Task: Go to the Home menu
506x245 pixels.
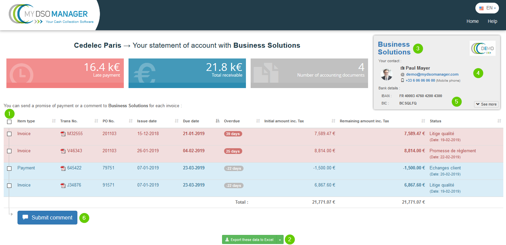Action: point(472,21)
